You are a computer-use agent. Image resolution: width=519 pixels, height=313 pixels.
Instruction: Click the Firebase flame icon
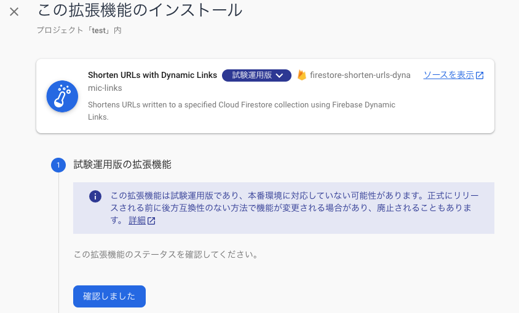301,75
